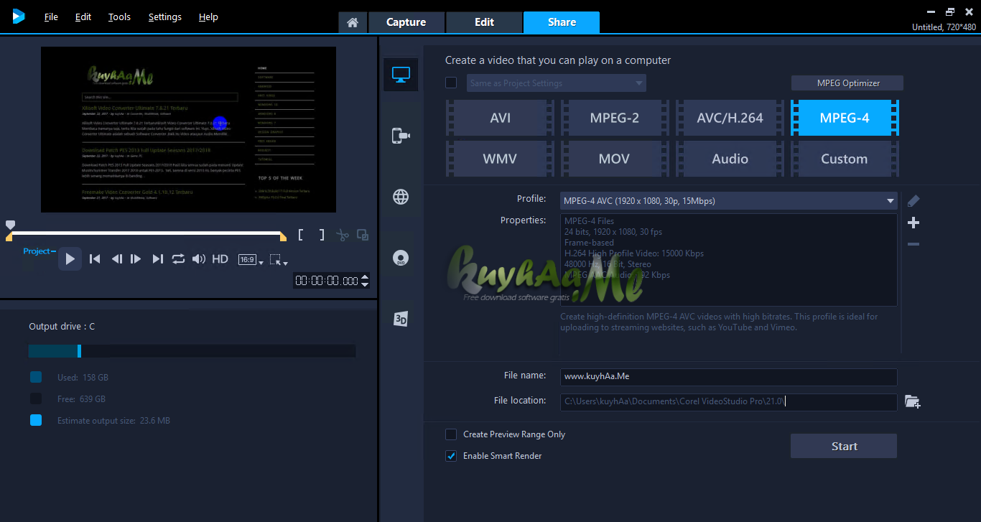Step back to the previous frame
981x522 pixels.
coord(116,259)
